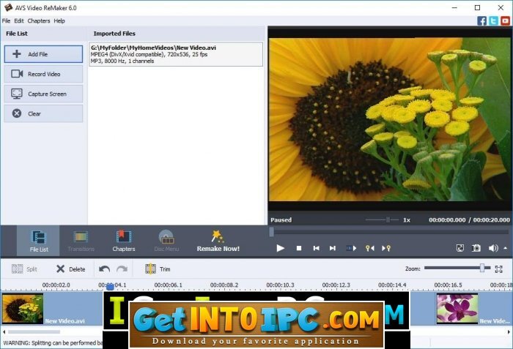Open the Facebook page icon
The height and width of the screenshot is (349, 513).
click(x=482, y=21)
